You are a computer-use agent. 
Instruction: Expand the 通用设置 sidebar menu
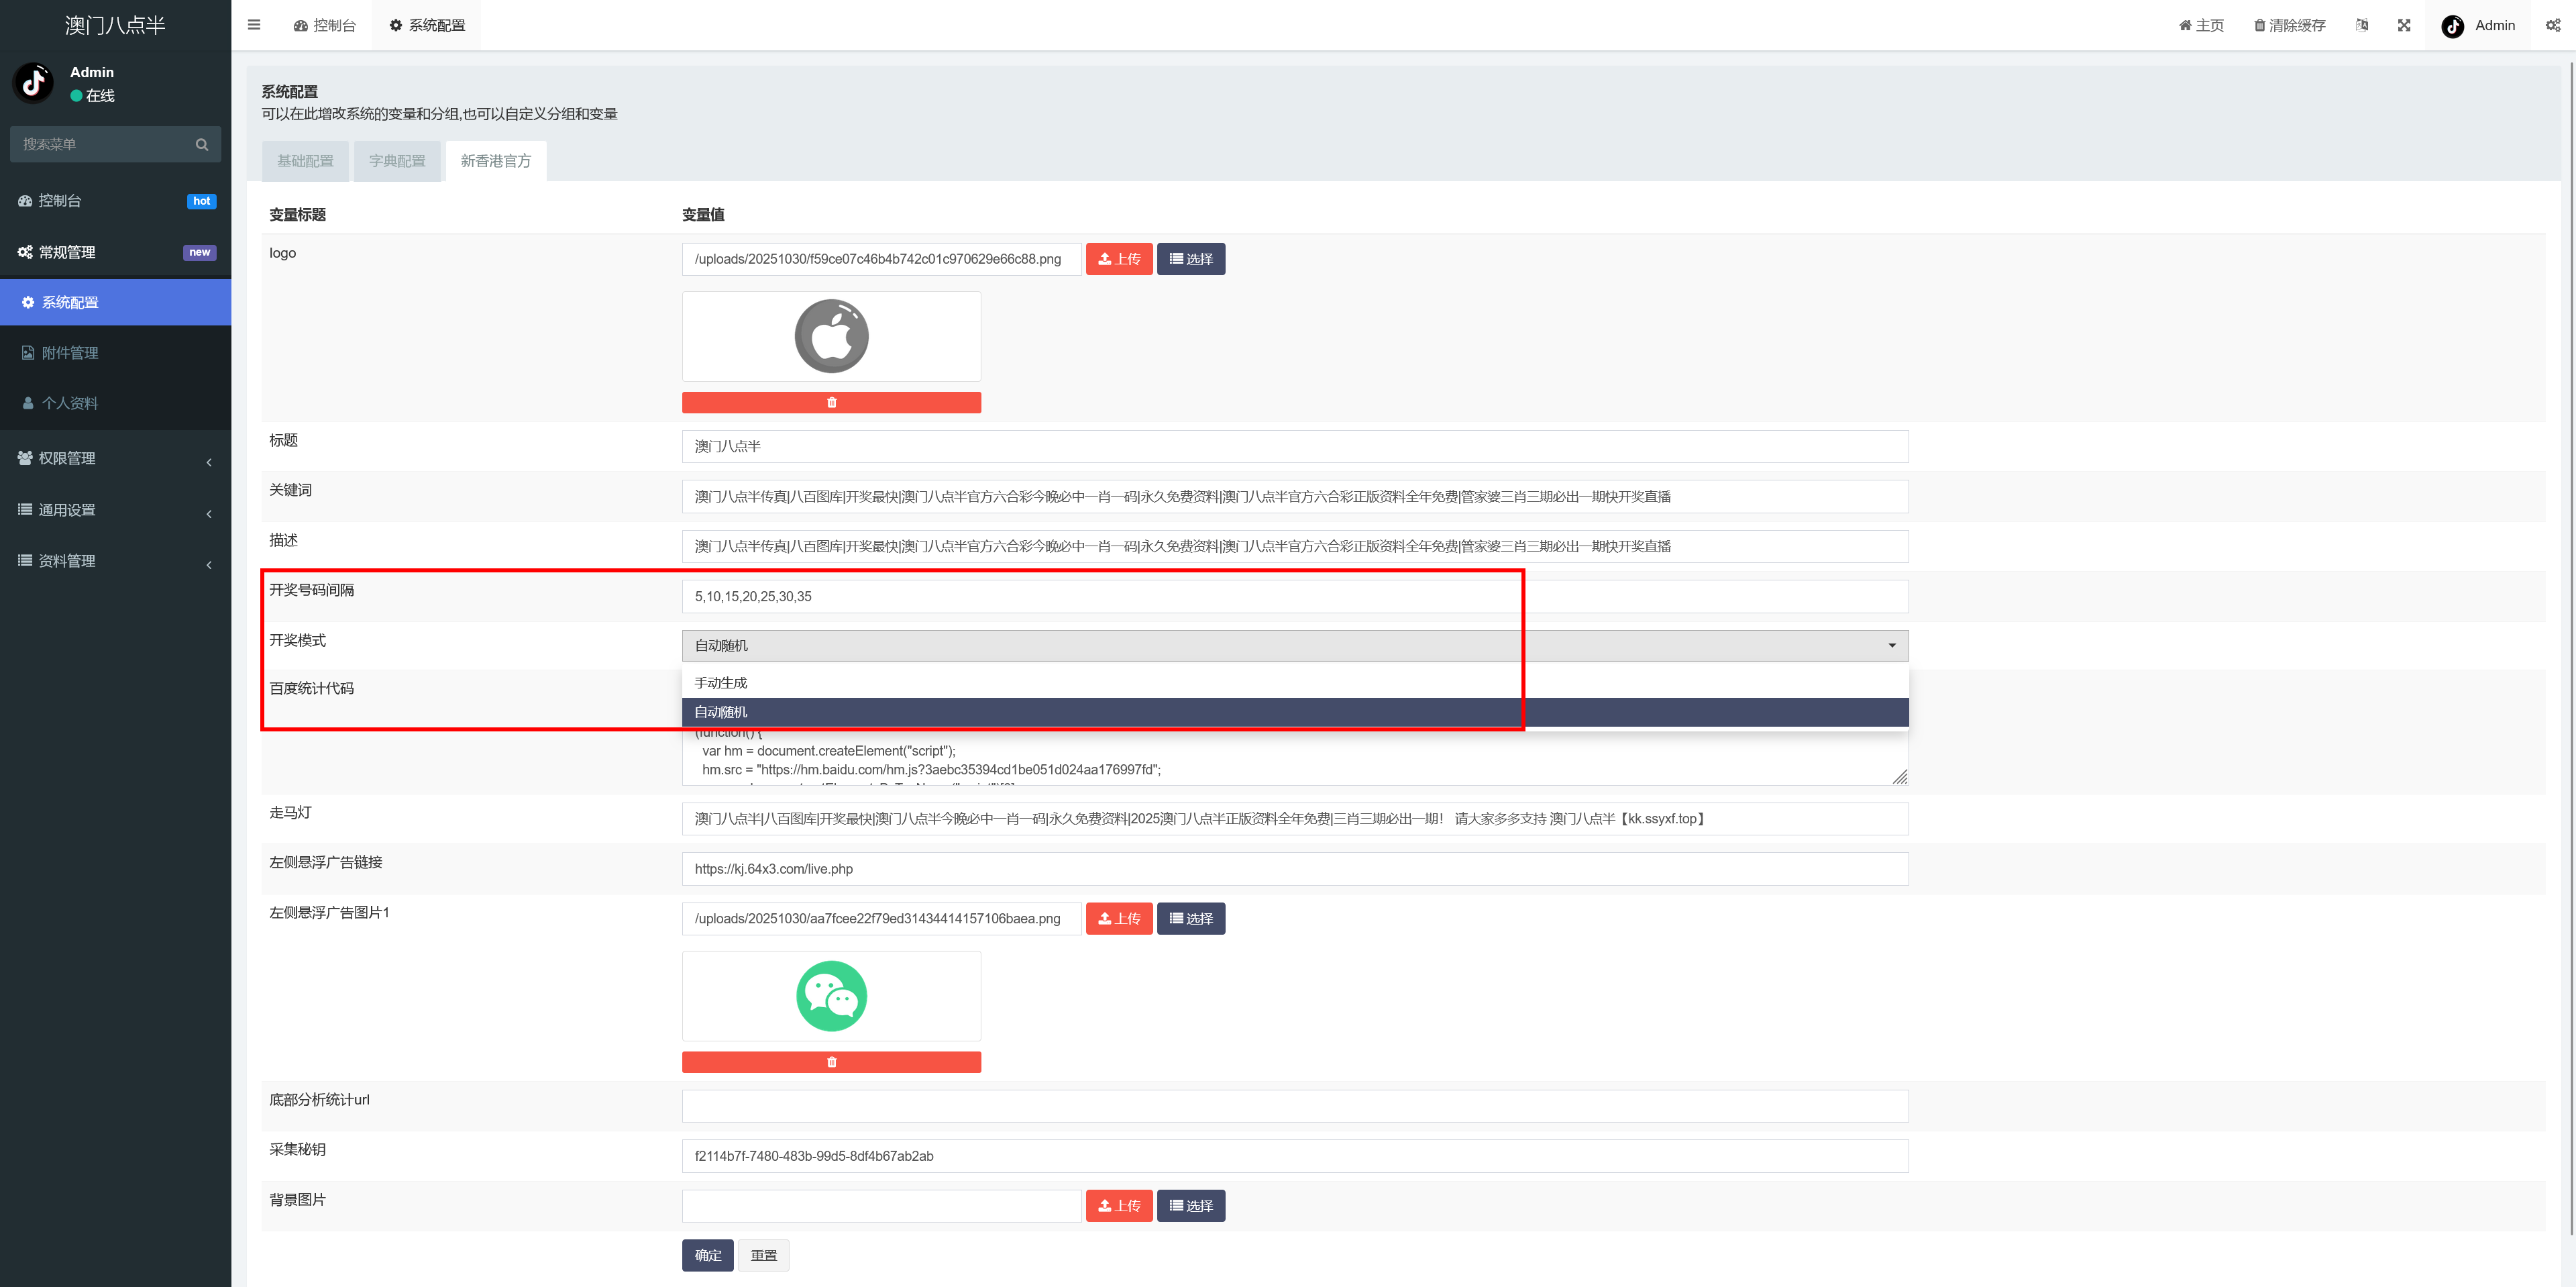(x=115, y=510)
